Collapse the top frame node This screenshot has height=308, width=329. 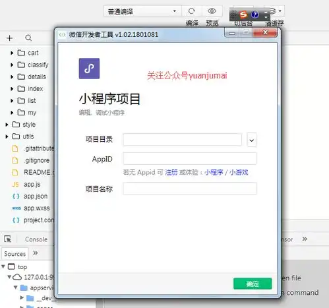click(x=3, y=266)
